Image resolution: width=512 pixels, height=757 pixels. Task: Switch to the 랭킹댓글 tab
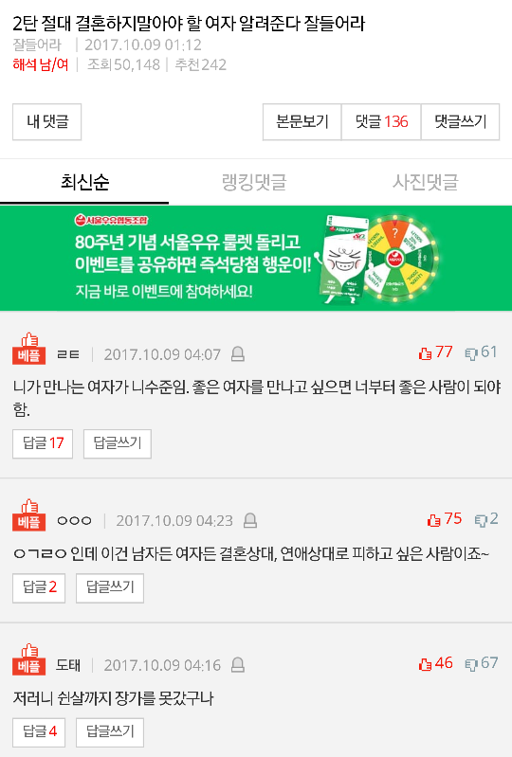(254, 182)
